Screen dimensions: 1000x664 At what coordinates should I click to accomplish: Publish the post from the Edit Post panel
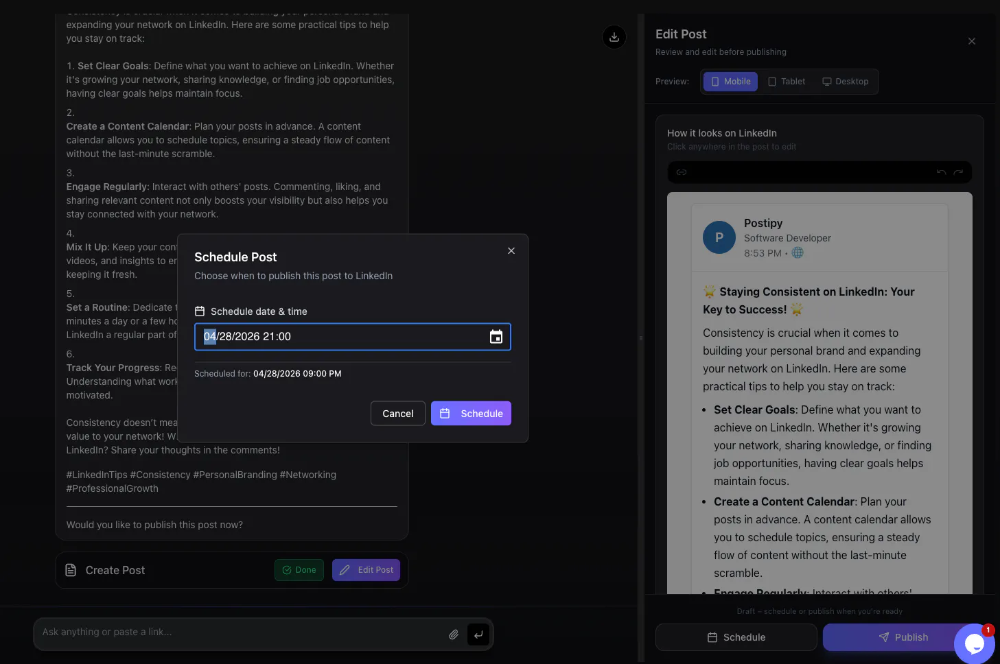coord(903,637)
